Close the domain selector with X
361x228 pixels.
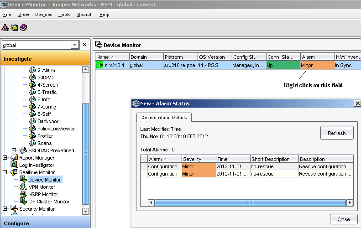click(84, 45)
